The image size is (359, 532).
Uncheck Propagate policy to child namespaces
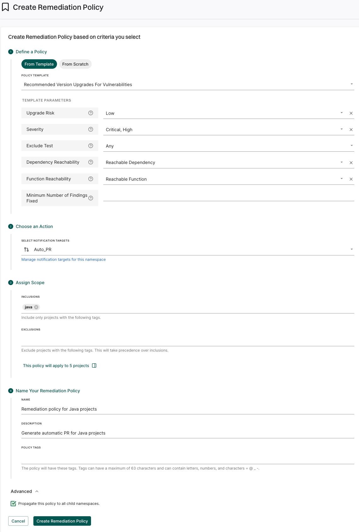(x=13, y=504)
